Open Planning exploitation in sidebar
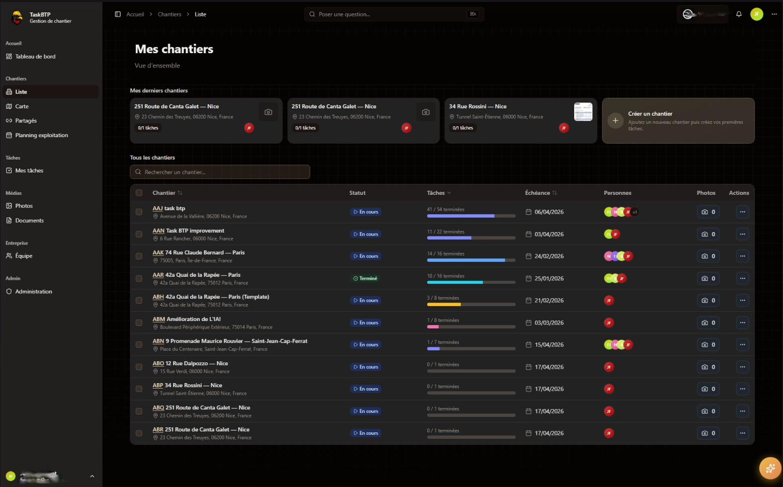This screenshot has width=783, height=487. (51, 135)
